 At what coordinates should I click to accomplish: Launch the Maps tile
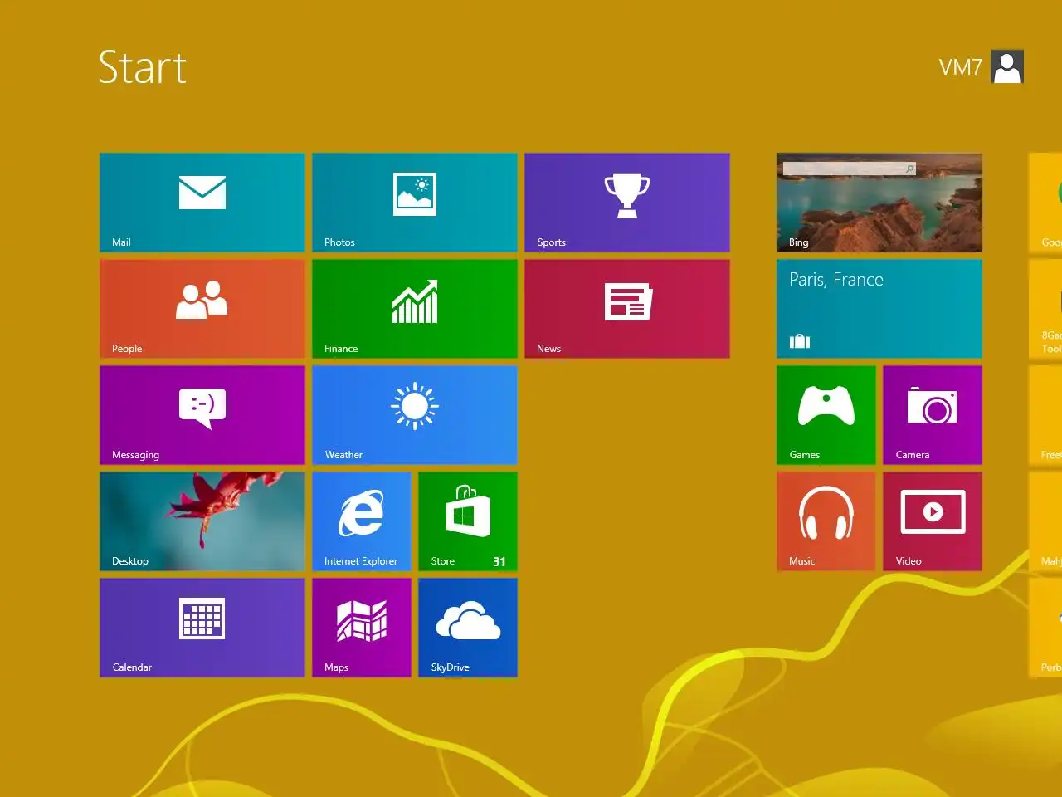tap(362, 628)
